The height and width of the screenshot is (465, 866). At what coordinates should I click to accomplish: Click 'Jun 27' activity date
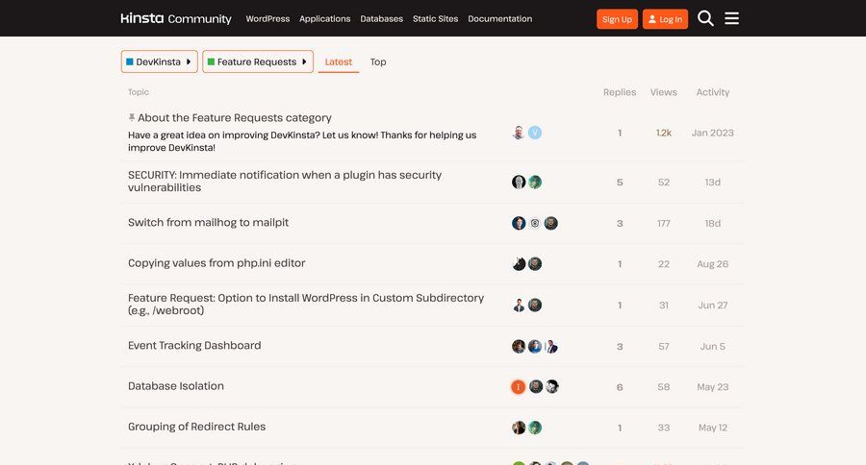712,305
